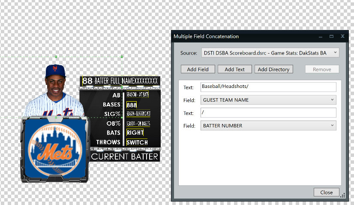Image resolution: width=354 pixels, height=205 pixels.
Task: Select the CURRENT BATTER label
Action: point(125,157)
